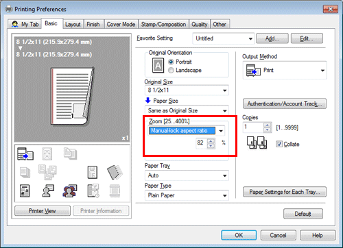Screen dimensions: 343x248
Task: Open the Stamp/Composition tab
Action: click(x=163, y=24)
